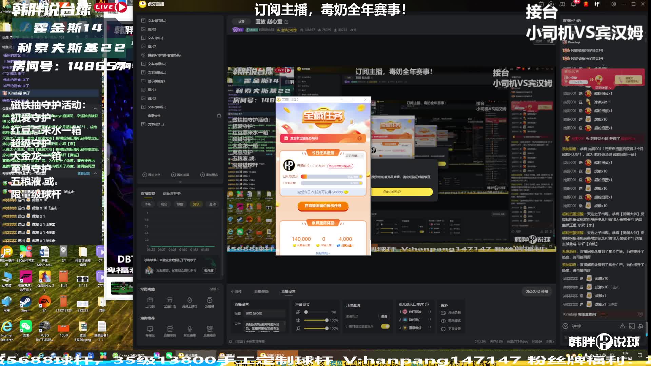
Task: Open the 导播台 director console icon
Action: pos(150,329)
